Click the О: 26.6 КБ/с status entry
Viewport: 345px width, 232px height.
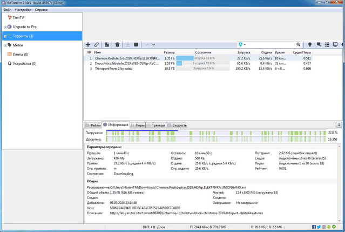tap(266, 227)
